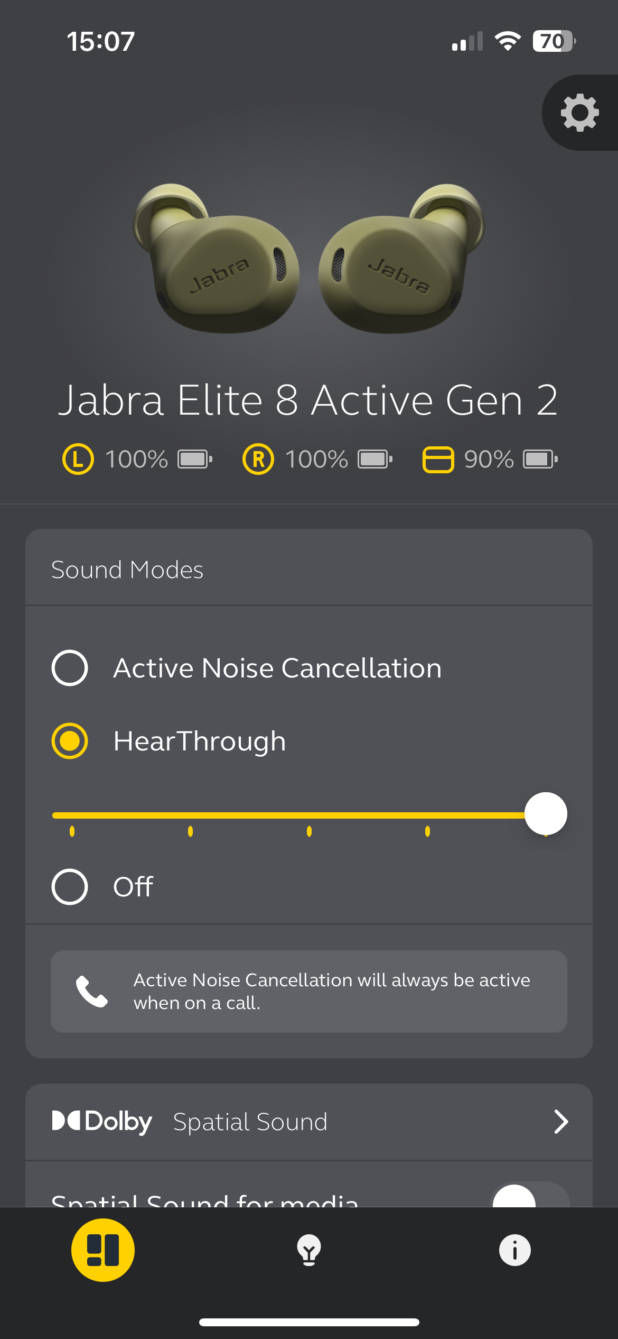Select the Off sound mode
This screenshot has width=618, height=1339.
pyautogui.click(x=70, y=887)
